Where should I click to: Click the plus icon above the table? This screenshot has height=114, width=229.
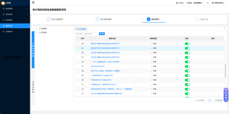pos(224,28)
